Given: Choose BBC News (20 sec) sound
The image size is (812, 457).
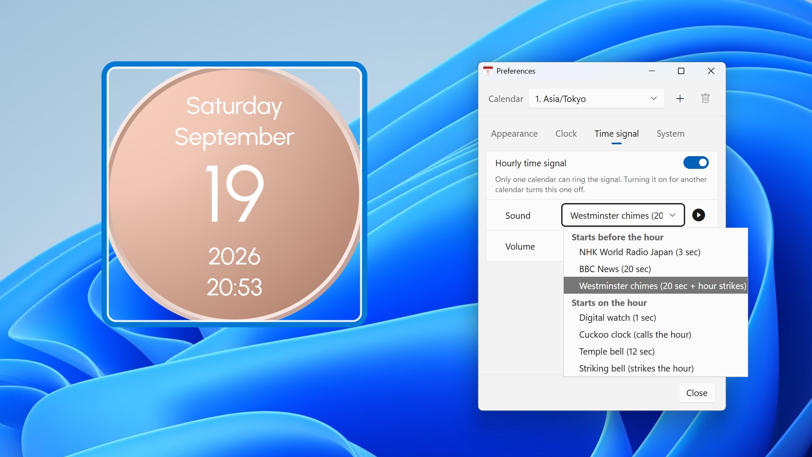Looking at the screenshot, I should coord(656,269).
